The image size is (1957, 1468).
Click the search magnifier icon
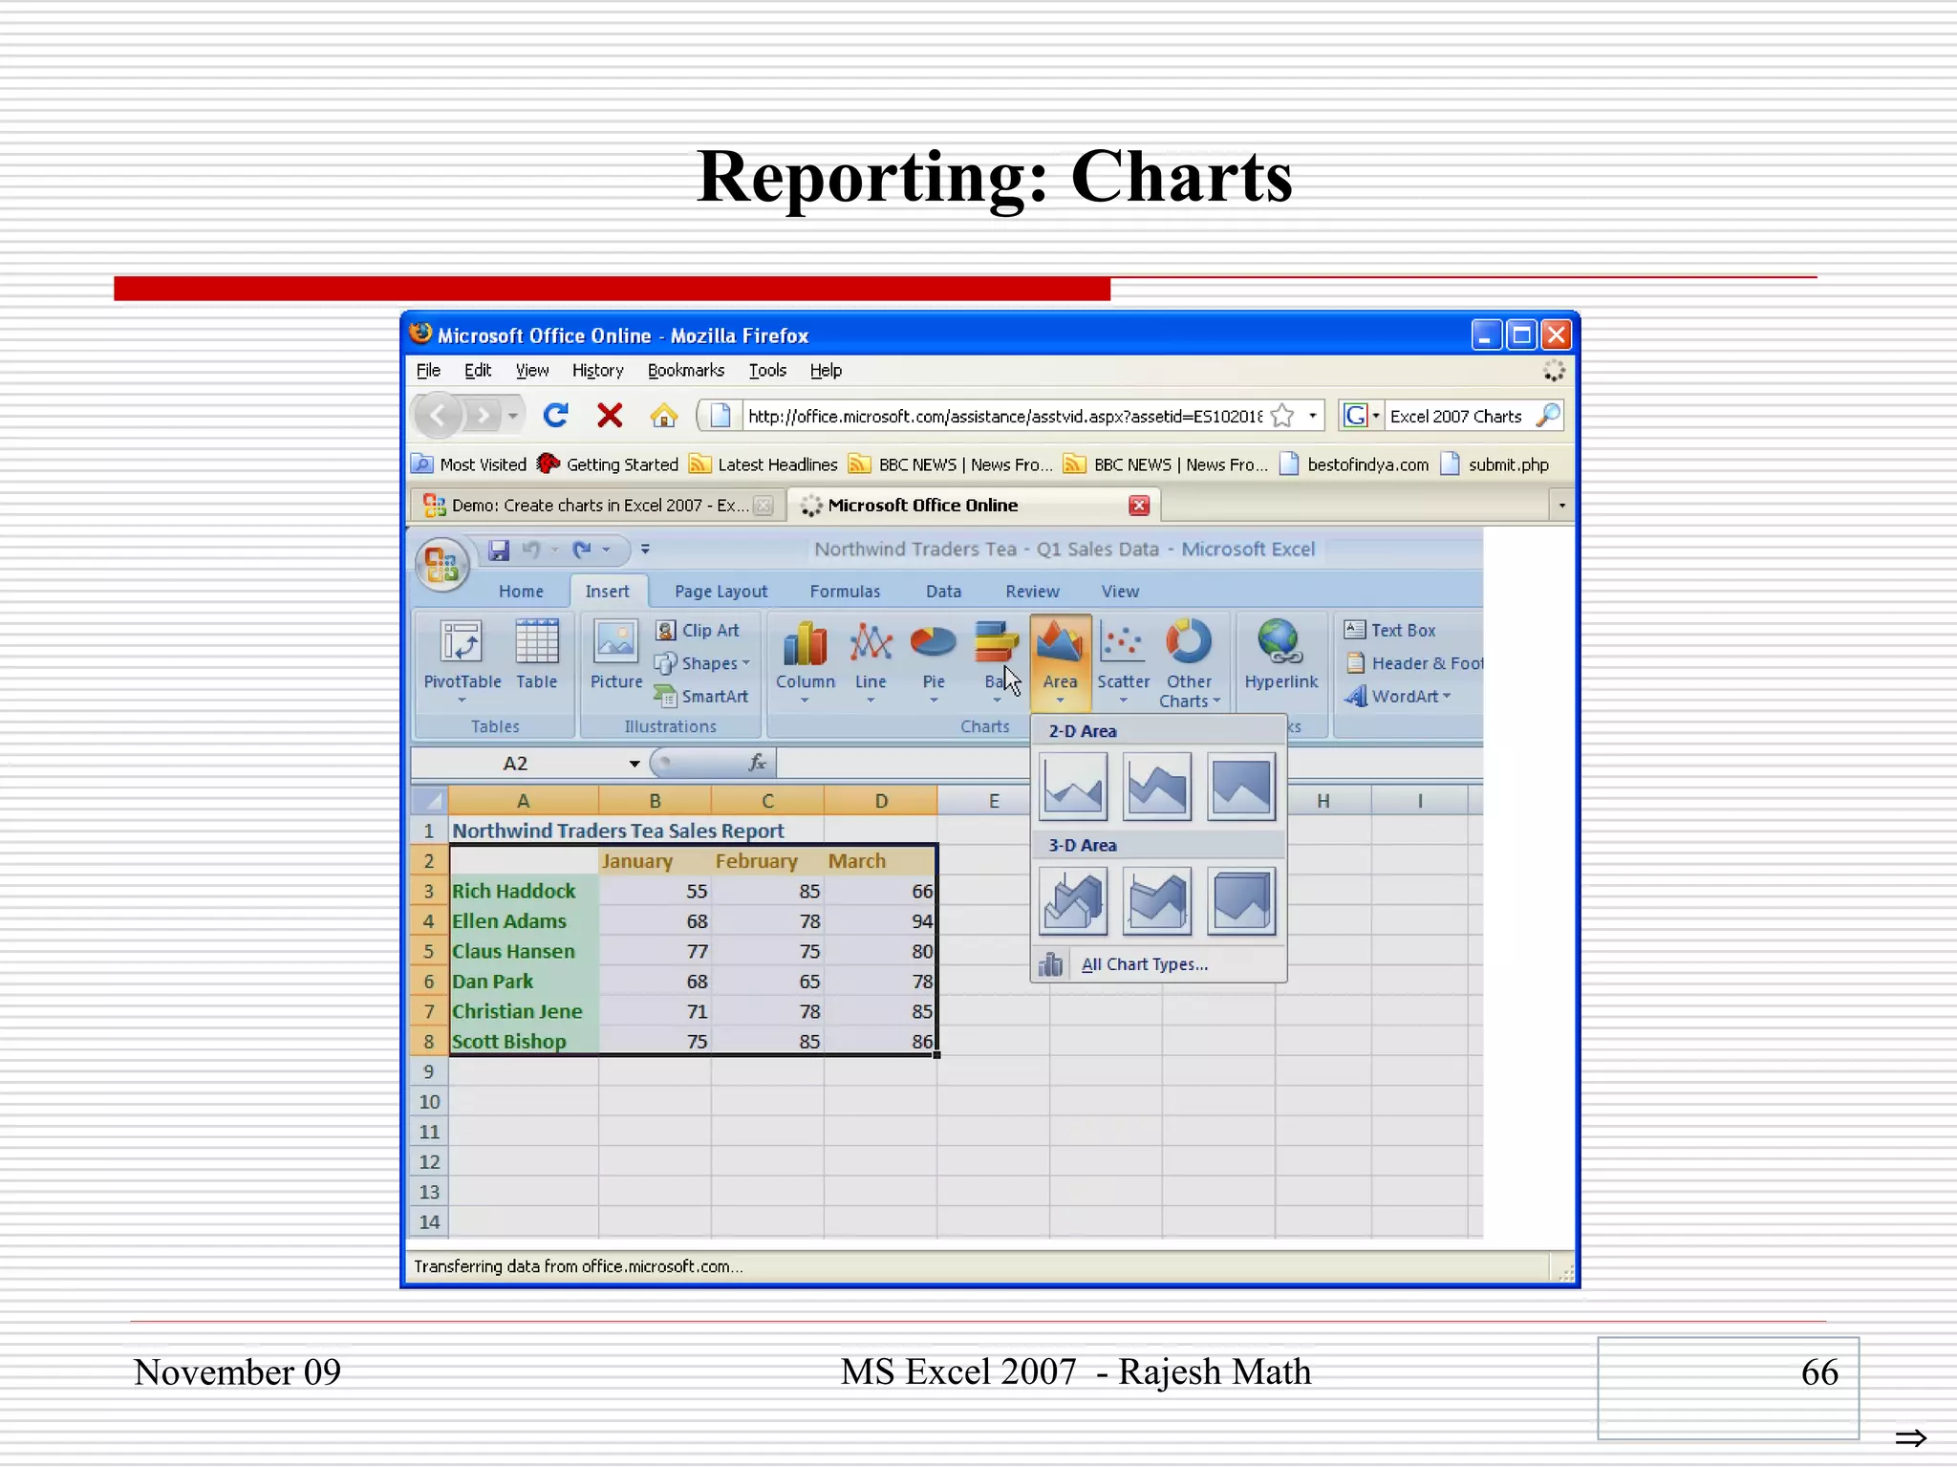point(1548,415)
